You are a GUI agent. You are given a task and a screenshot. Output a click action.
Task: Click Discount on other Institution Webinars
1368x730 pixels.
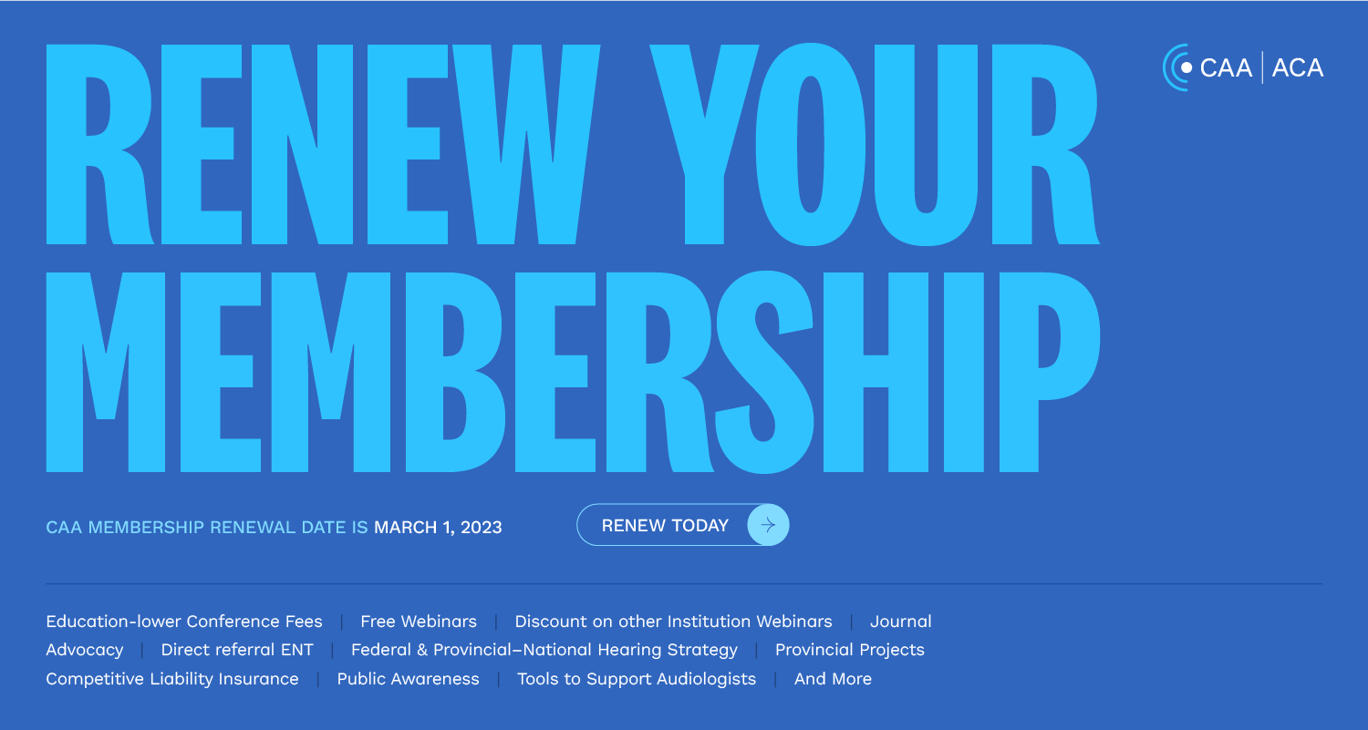click(673, 622)
